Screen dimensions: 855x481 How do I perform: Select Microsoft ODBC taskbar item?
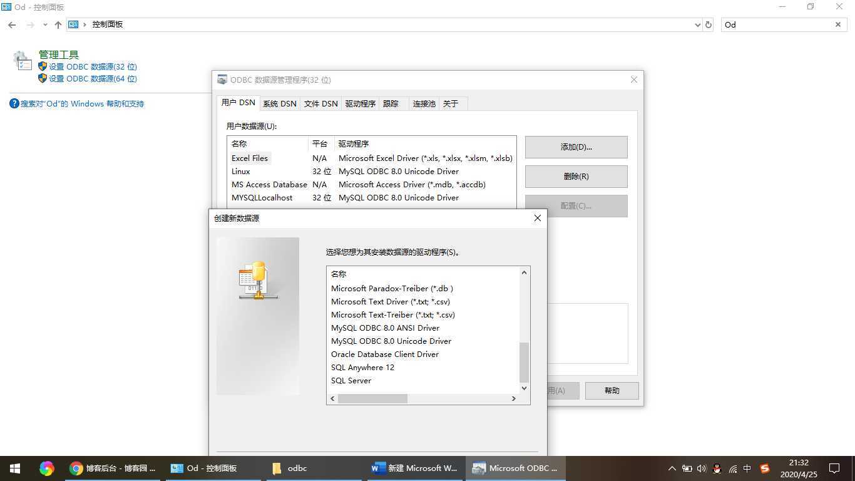pos(516,468)
